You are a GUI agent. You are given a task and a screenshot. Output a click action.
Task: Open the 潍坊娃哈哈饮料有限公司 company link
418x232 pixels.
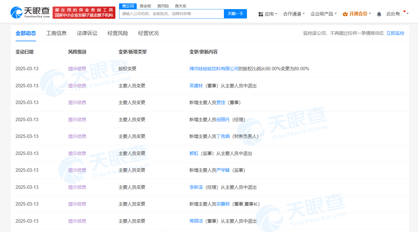click(214, 69)
